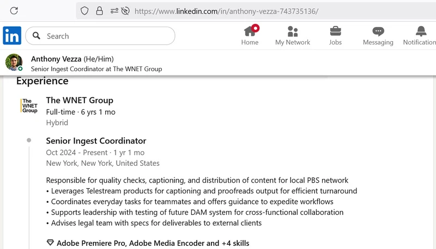
Task: Open the Notifications bell icon
Action: pyautogui.click(x=421, y=32)
